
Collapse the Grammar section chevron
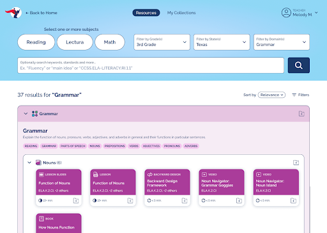click(26, 113)
